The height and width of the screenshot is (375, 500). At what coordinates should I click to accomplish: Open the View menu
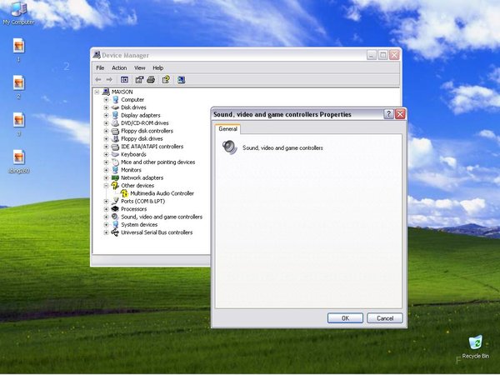click(x=140, y=68)
